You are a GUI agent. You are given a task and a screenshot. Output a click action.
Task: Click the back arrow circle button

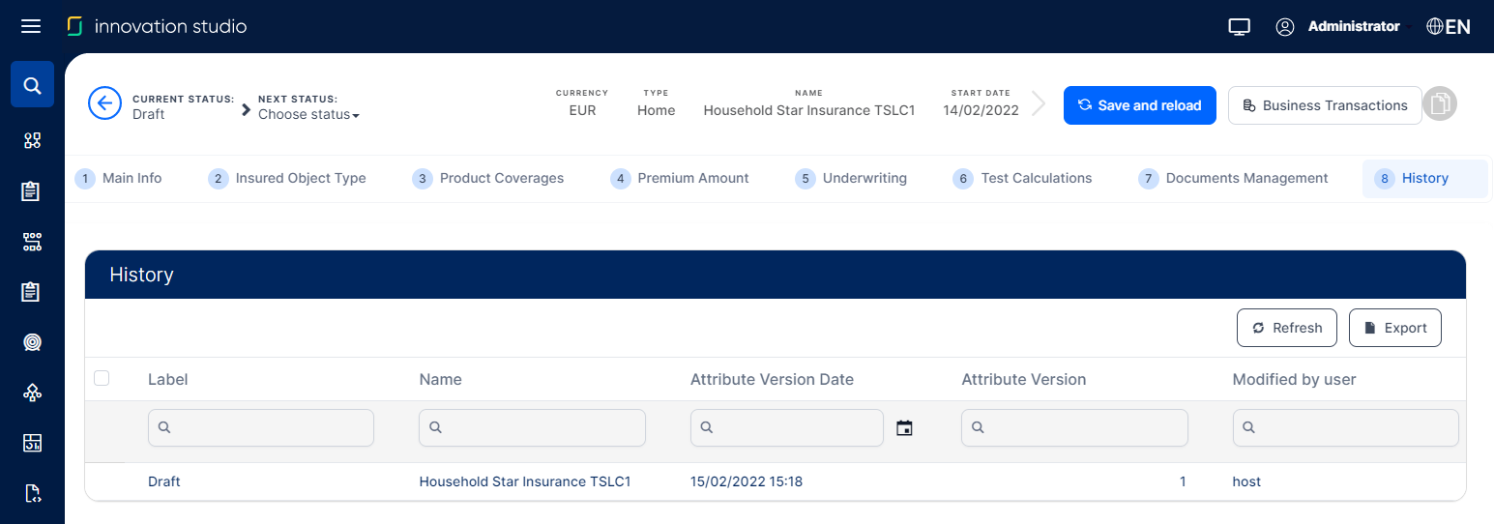104,102
